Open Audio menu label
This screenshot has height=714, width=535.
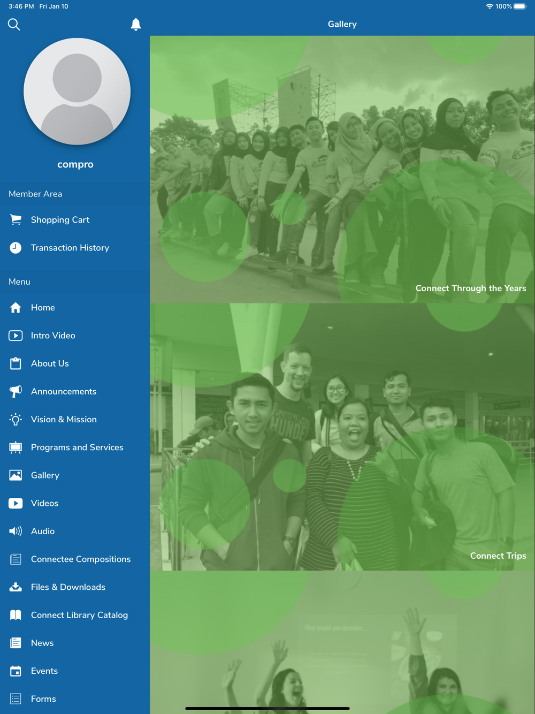point(43,531)
